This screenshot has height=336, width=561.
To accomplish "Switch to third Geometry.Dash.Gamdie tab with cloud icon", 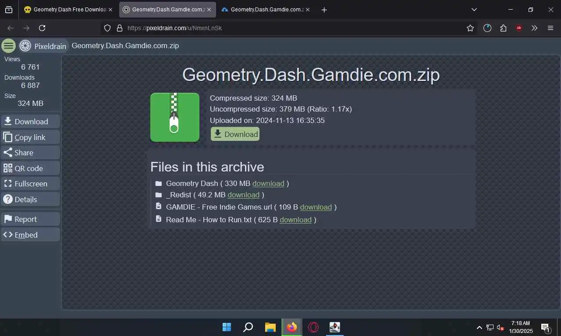I will (x=266, y=10).
